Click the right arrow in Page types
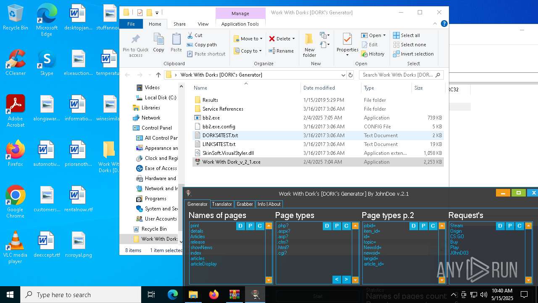 click(x=346, y=279)
